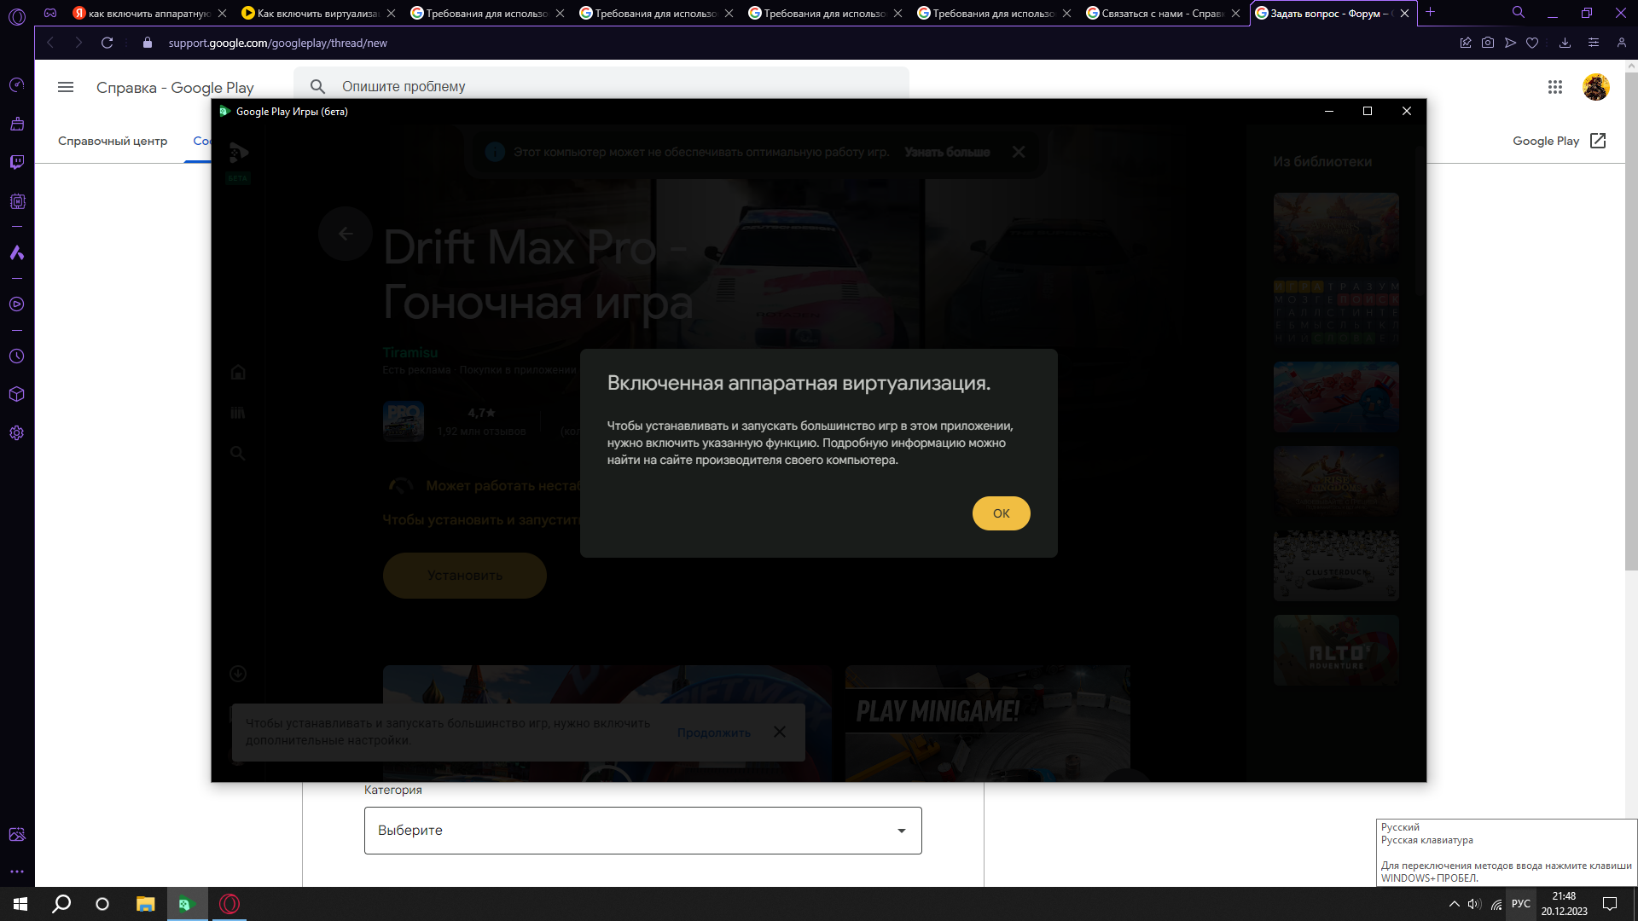The image size is (1638, 921).
Task: Open Easy Setup menu icon in the toolbar
Action: tap(1593, 43)
